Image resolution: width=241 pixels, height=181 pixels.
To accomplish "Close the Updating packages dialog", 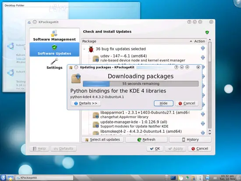I will pos(198,67).
